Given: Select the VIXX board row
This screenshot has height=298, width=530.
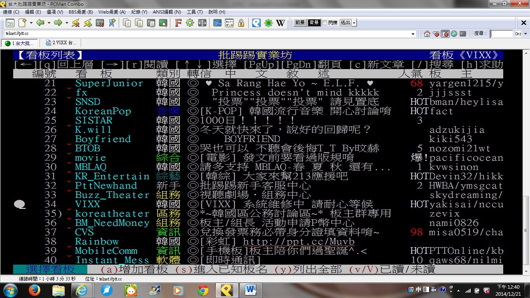Looking at the screenshot, I should pos(258,204).
